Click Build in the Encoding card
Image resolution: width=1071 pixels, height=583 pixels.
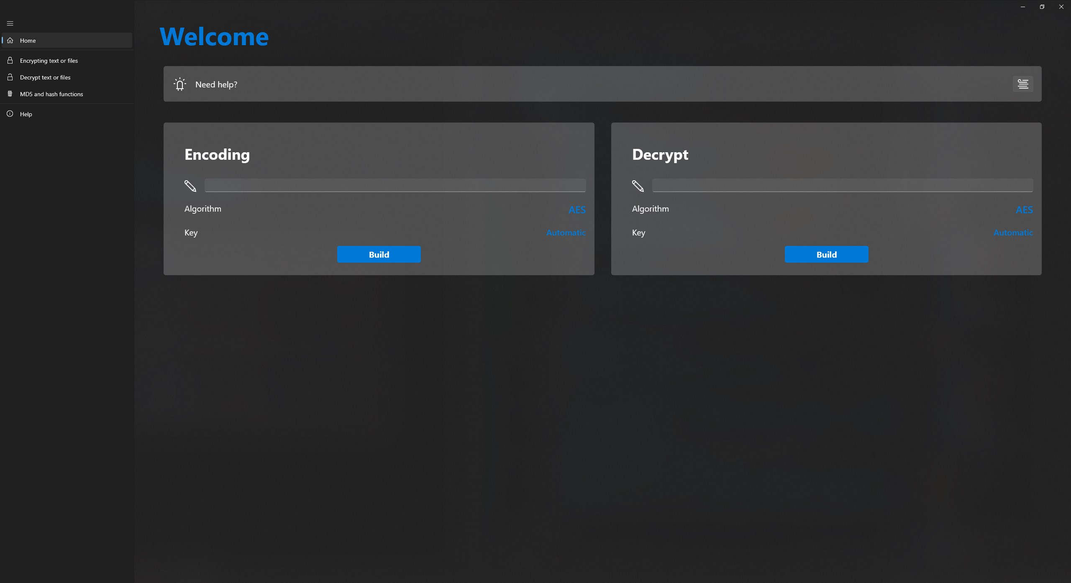pos(379,254)
